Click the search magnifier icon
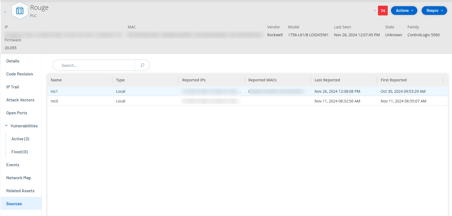 point(142,65)
